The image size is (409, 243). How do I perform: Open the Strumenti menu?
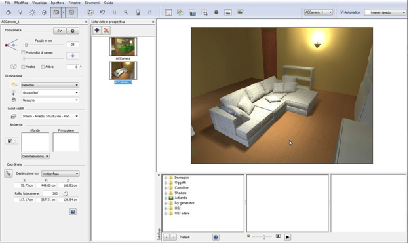pos(92,3)
